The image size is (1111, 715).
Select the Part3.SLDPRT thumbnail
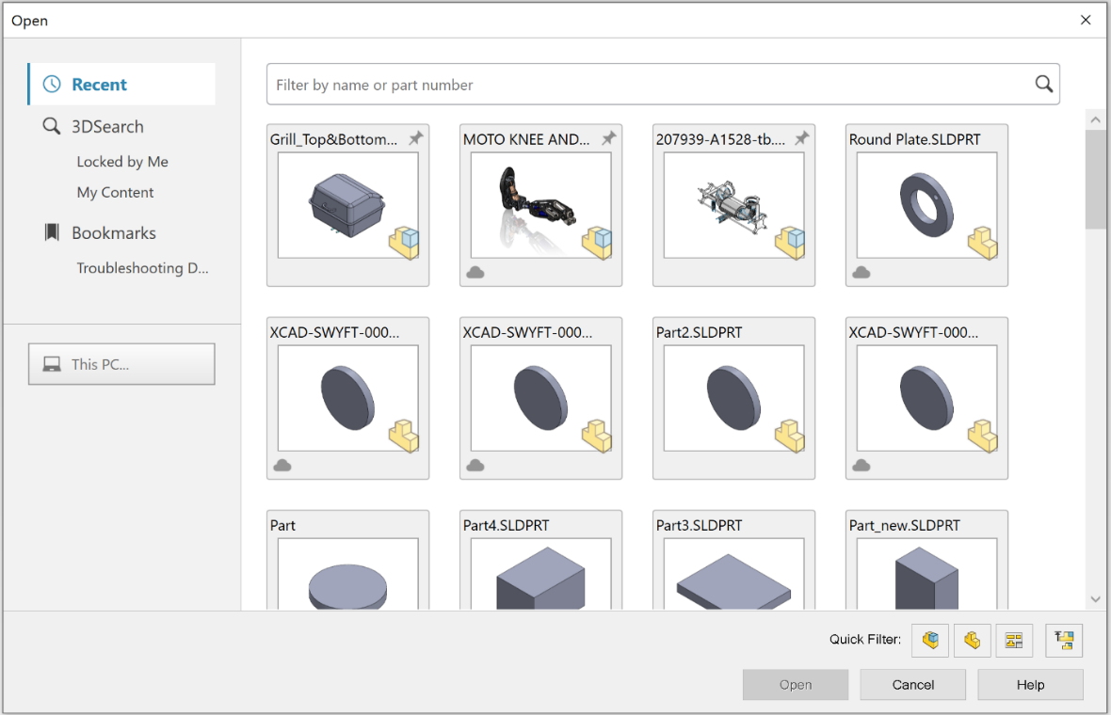point(733,574)
